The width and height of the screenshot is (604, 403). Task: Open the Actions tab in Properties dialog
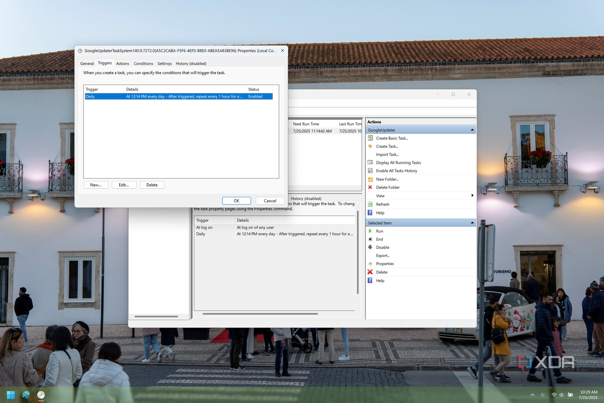tap(123, 64)
